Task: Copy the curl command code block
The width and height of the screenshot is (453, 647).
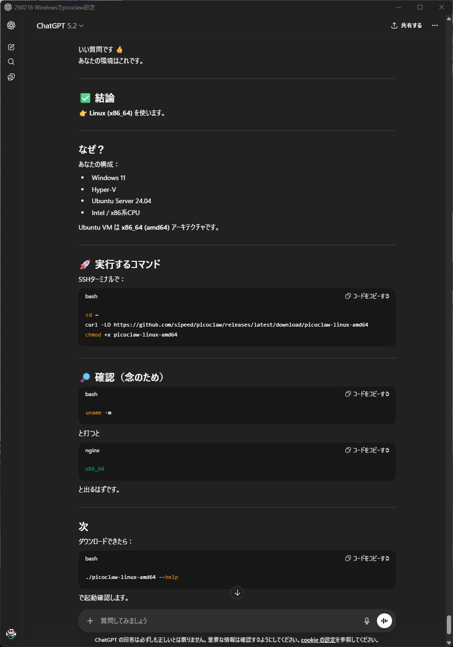Action: (x=368, y=296)
